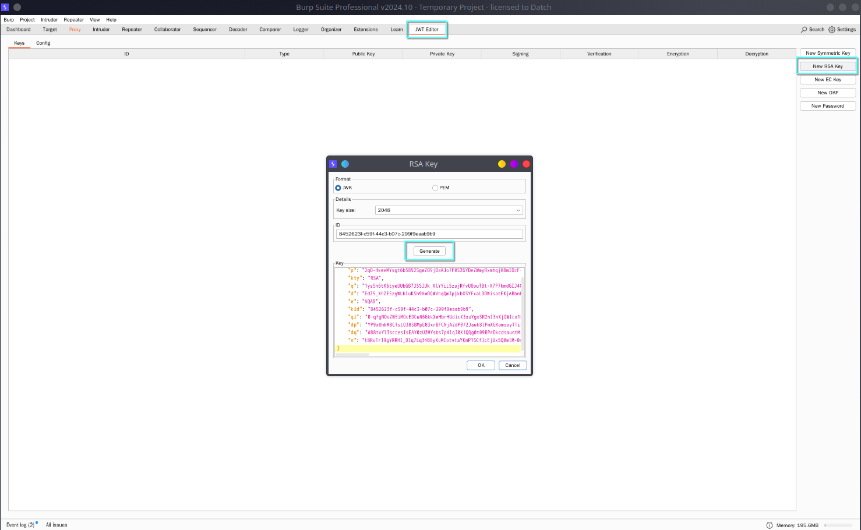Click the Type column header
The image size is (861, 530).
284,54
